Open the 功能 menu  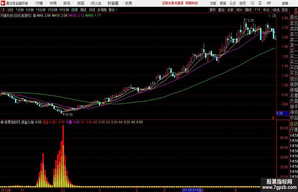213,3
